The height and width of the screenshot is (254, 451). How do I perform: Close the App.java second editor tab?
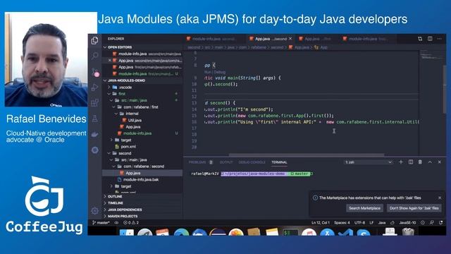pyautogui.click(x=290, y=39)
